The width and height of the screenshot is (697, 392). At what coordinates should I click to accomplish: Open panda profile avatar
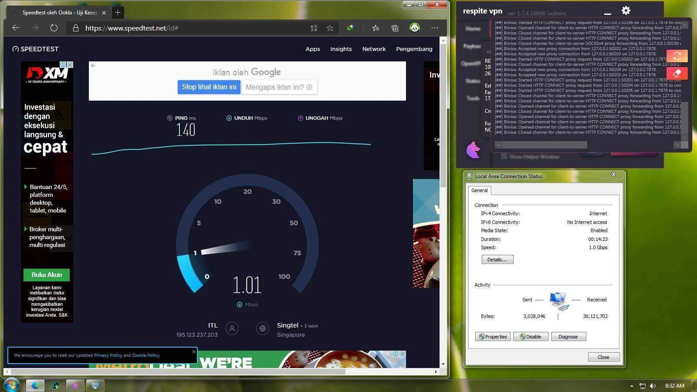(414, 28)
